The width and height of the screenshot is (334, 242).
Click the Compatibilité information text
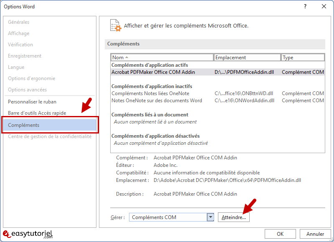207,172
